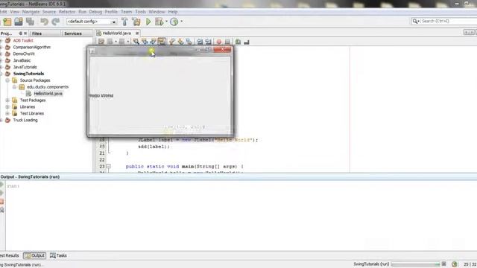Click Find Previous Occurrence editor icon

tap(145, 42)
